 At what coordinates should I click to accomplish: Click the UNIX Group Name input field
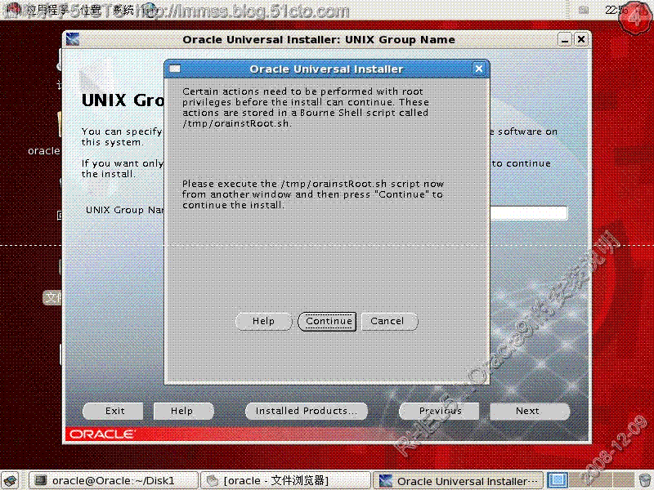point(528,213)
